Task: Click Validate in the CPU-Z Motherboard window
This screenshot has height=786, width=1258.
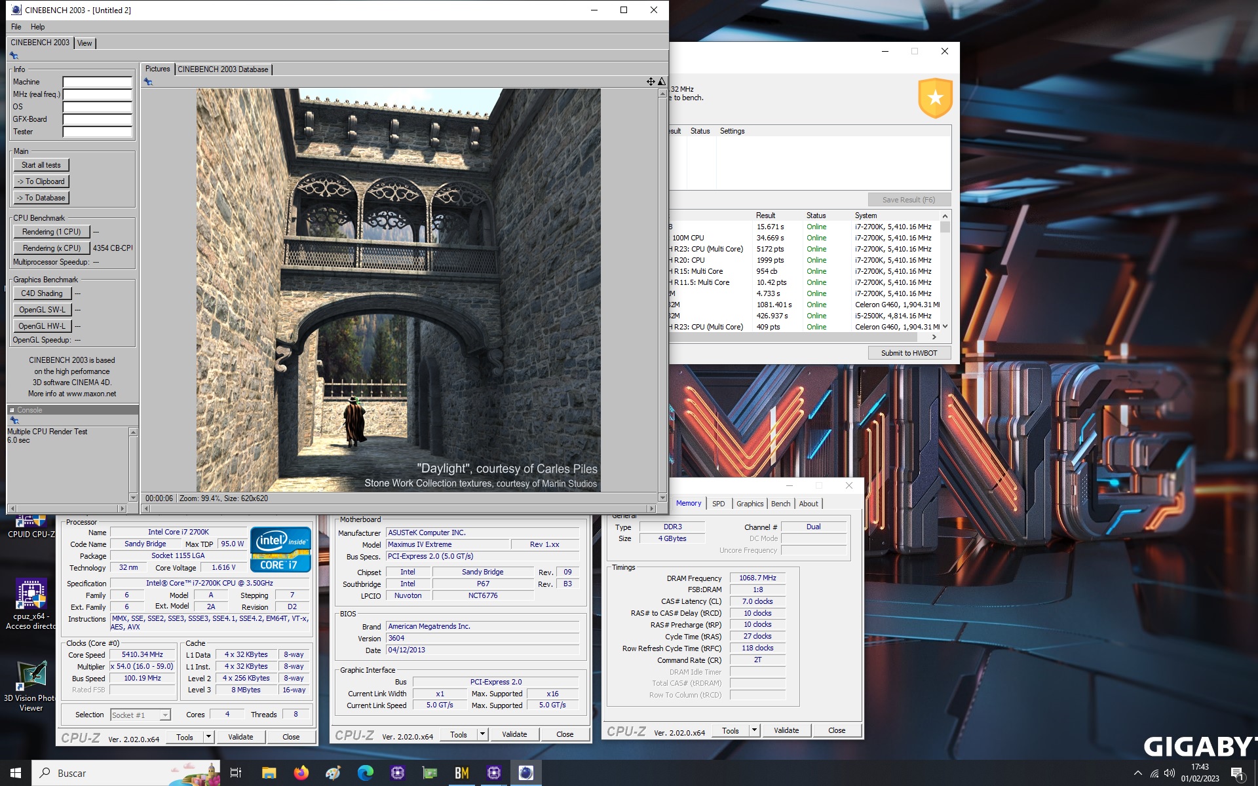Action: (x=514, y=734)
